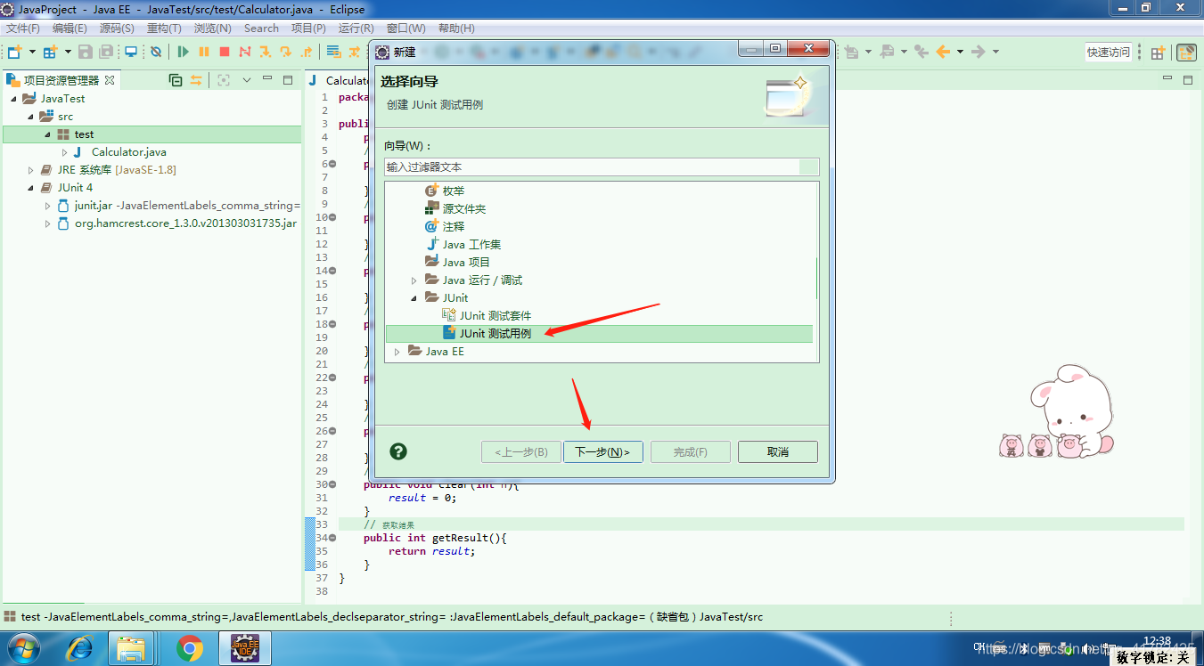Open the 编辑(E) menu
Viewport: 1204px width, 666px height.
tap(70, 28)
